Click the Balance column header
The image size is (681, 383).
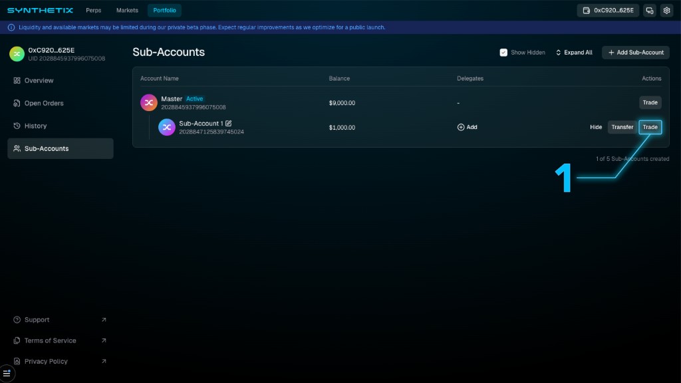tap(339, 78)
